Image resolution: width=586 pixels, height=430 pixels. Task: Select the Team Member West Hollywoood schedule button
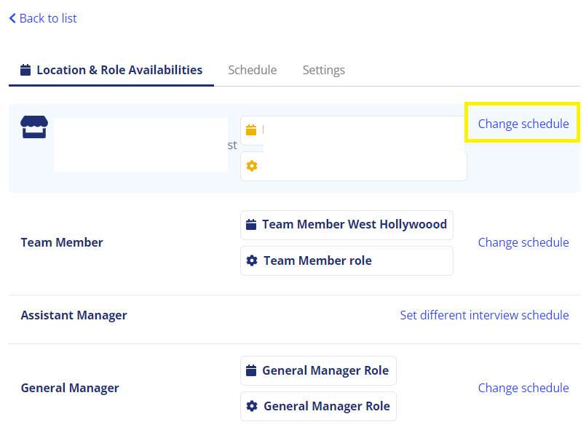(347, 225)
